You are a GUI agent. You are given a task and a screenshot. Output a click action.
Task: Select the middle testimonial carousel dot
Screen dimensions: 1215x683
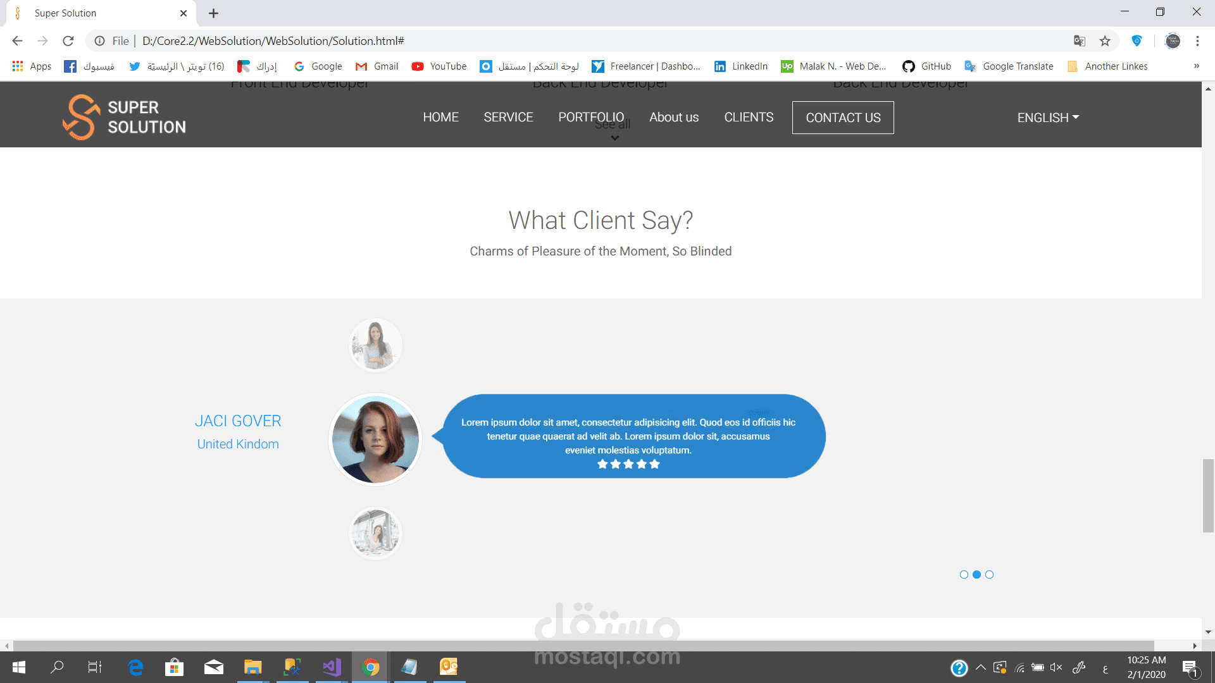click(x=976, y=575)
